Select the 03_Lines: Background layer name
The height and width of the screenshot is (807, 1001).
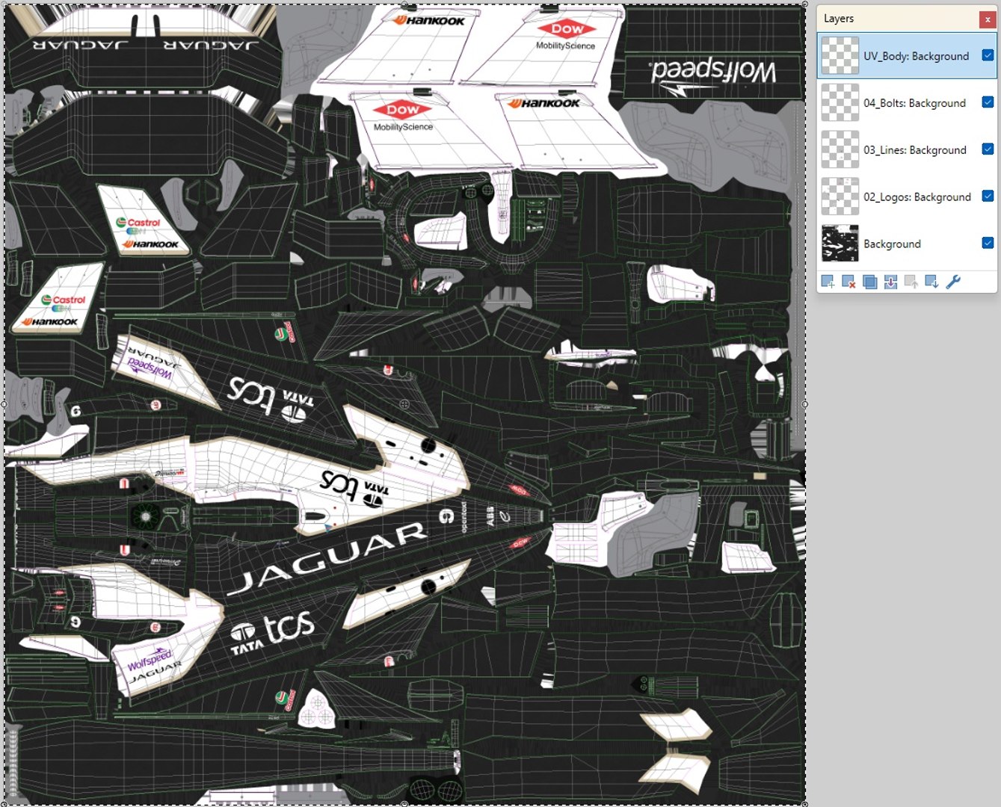(915, 150)
